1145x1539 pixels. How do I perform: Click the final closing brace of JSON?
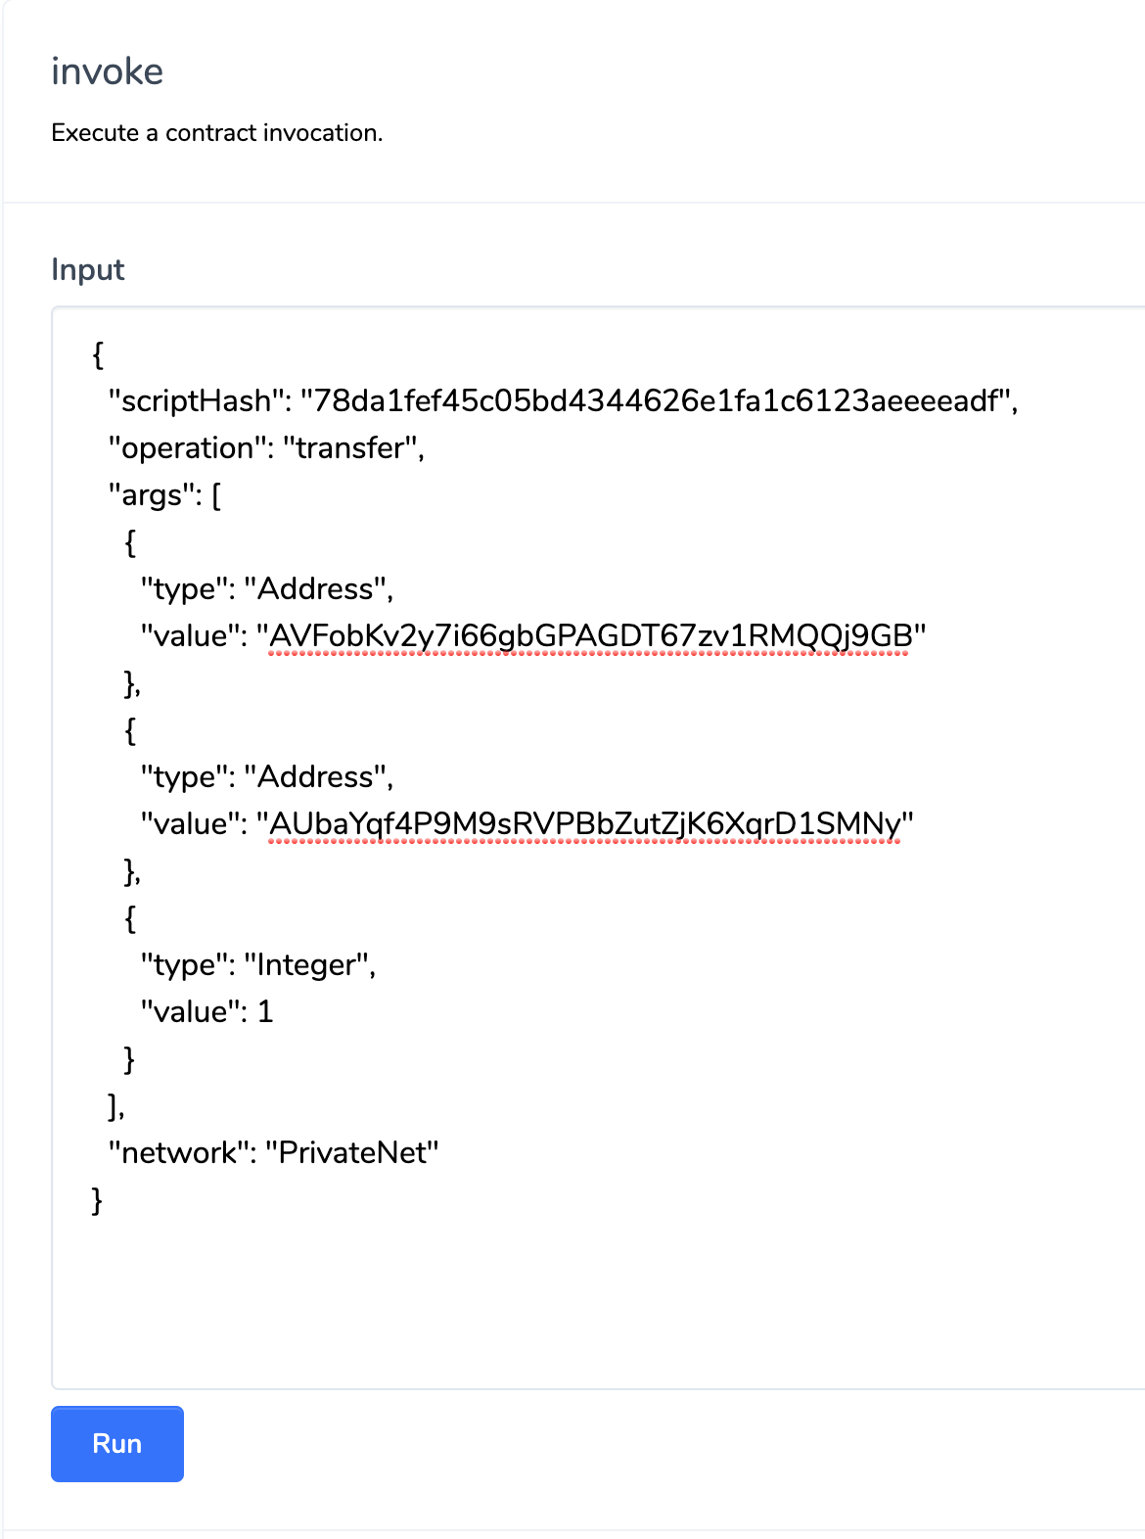pos(97,1199)
